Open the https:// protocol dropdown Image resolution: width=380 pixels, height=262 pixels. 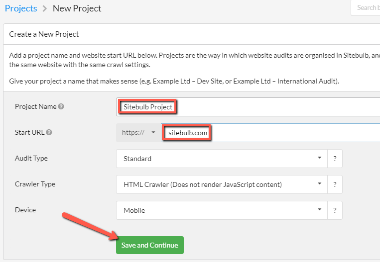coord(138,133)
